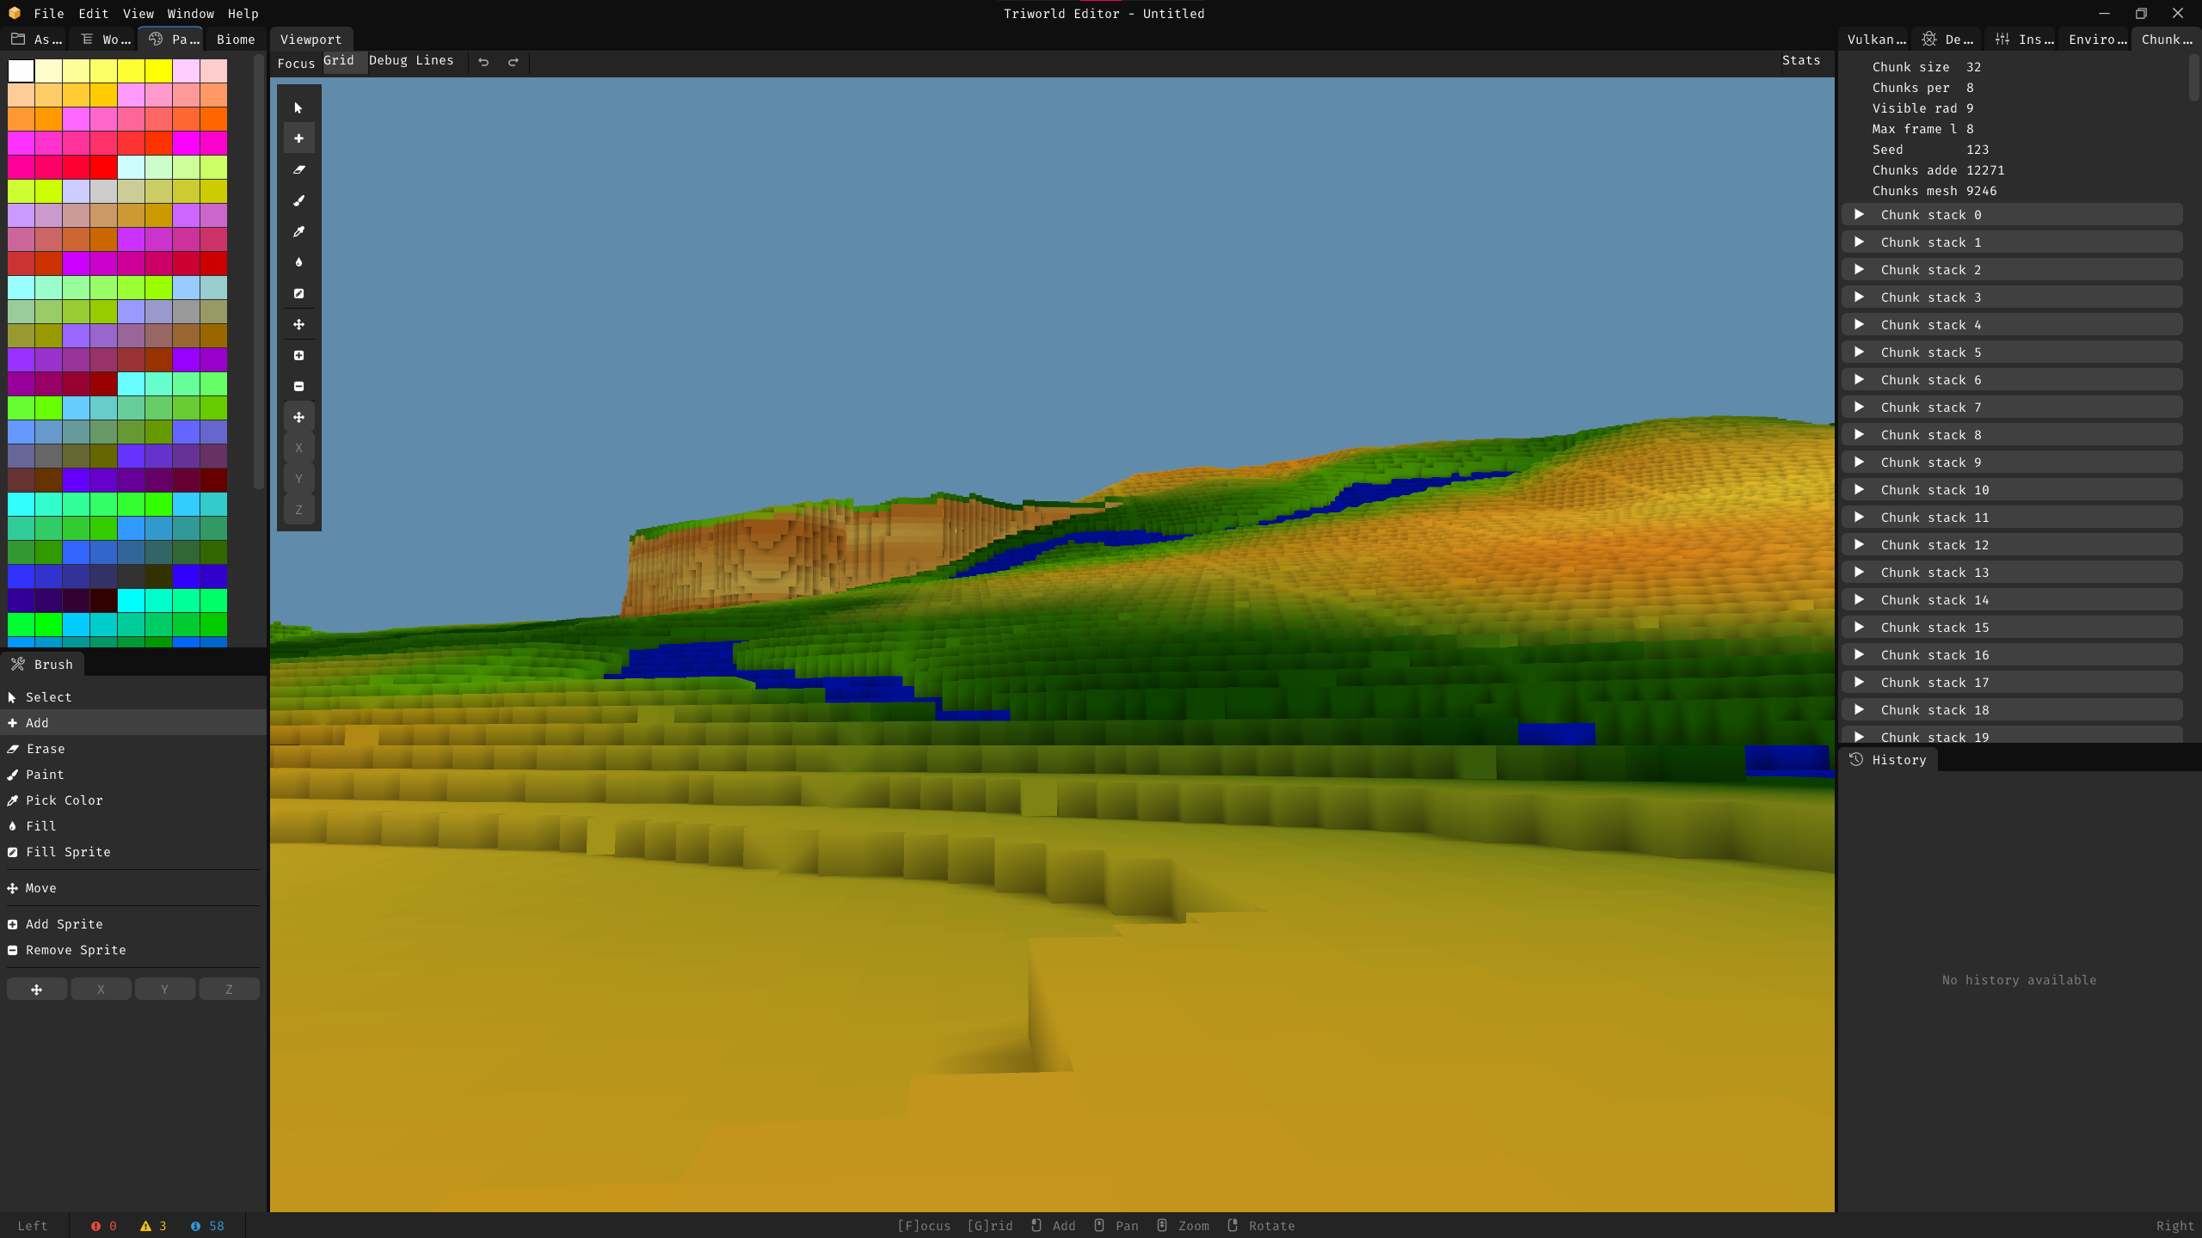Click the redo arrow icon
Image resolution: width=2202 pixels, height=1238 pixels.
(x=514, y=62)
